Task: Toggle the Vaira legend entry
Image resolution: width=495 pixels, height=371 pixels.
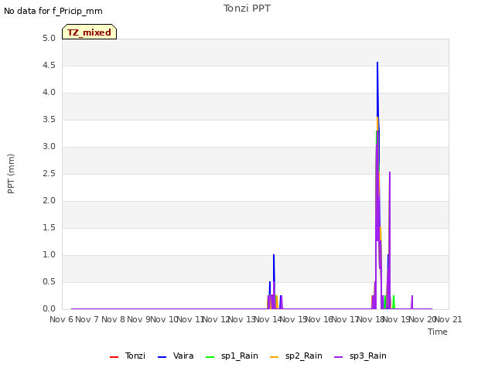Action: pyautogui.click(x=176, y=356)
